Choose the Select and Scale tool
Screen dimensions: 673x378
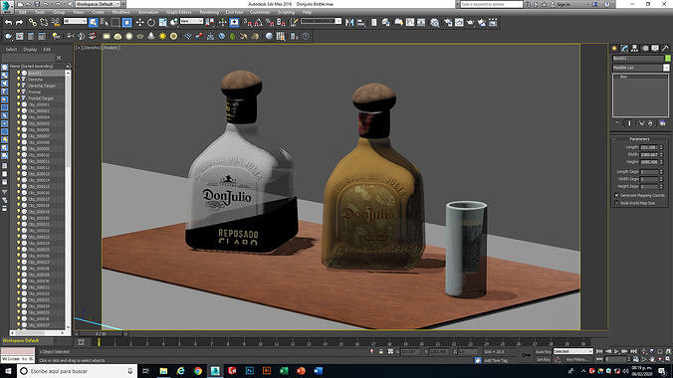pyautogui.click(x=162, y=22)
